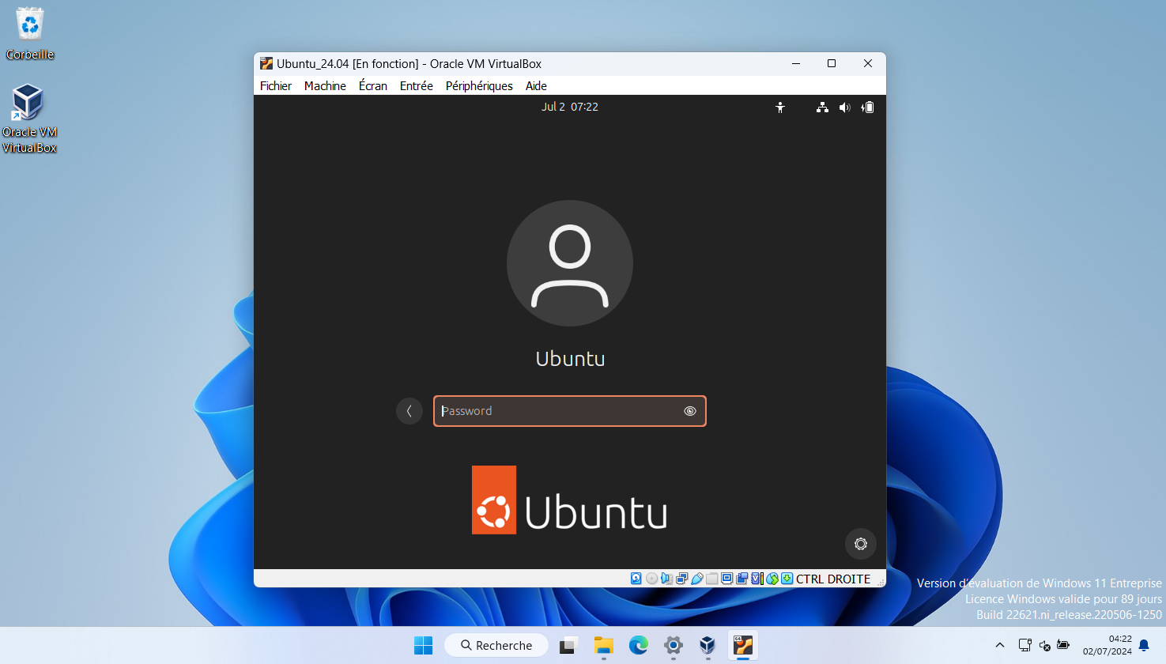This screenshot has height=664, width=1166.
Task: Click the Windows battery tray icon
Action: pos(1063,646)
